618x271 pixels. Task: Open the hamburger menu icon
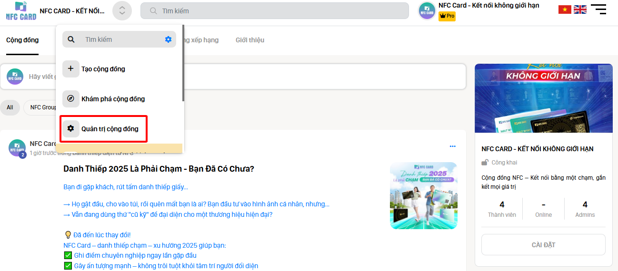[598, 10]
